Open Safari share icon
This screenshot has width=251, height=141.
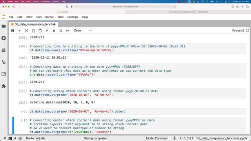tap(238, 7)
